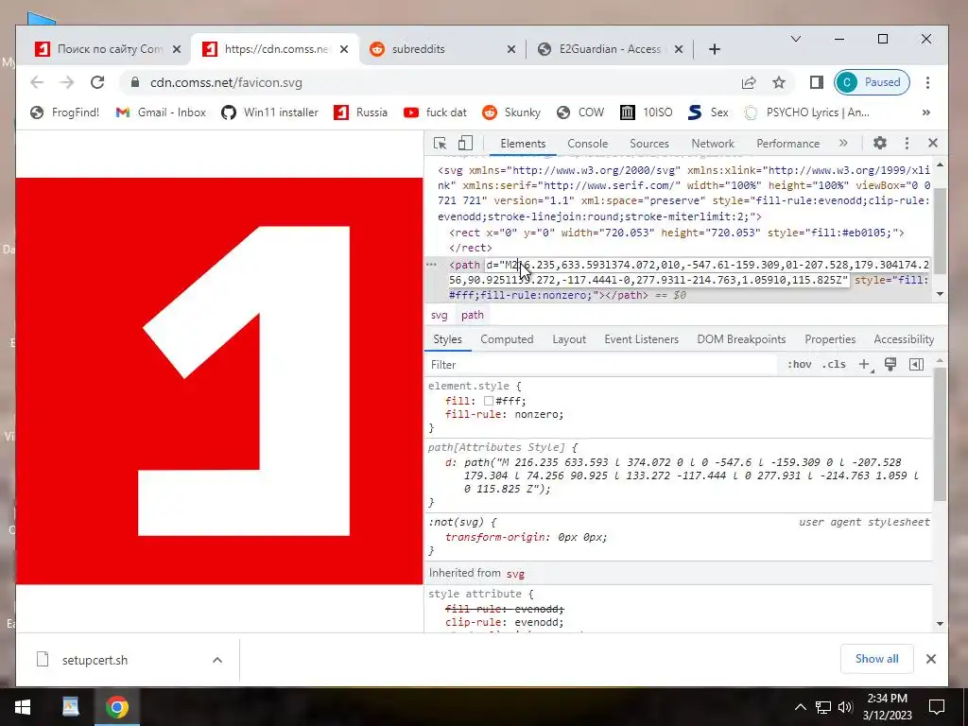Screen dimensions: 968x726
Task: Open the Win11 installer bookmark
Action: click(269, 112)
